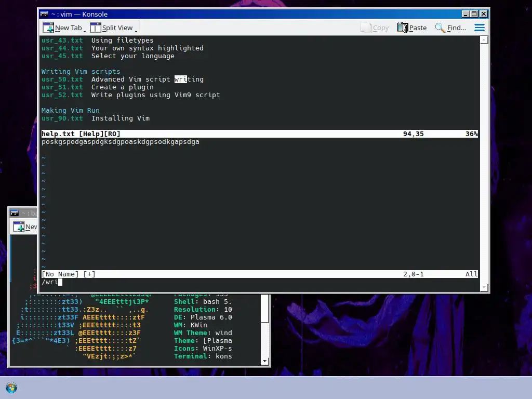Click the Paste toolbar button
The image size is (532, 399).
[x=411, y=28]
